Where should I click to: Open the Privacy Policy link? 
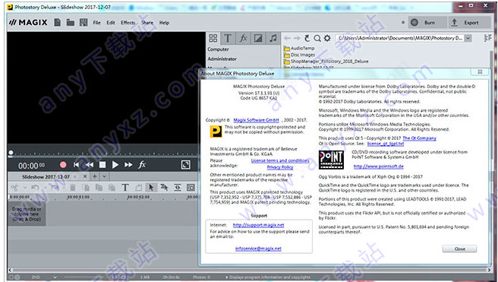tap(280, 167)
